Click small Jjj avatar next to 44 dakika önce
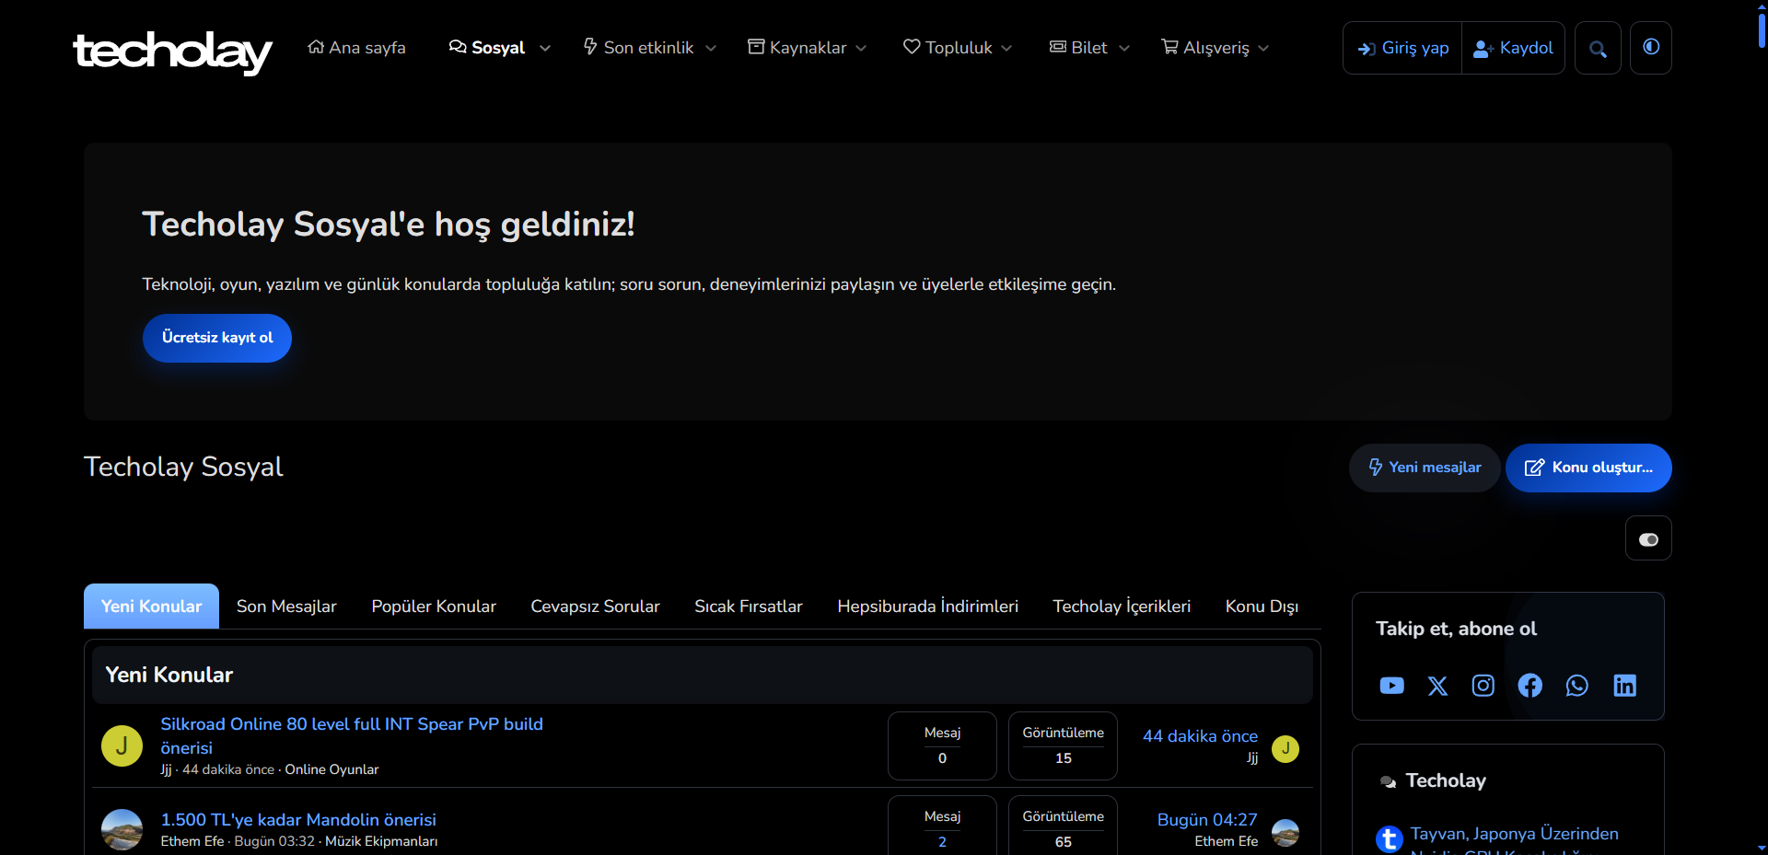The image size is (1768, 855). click(x=1285, y=748)
